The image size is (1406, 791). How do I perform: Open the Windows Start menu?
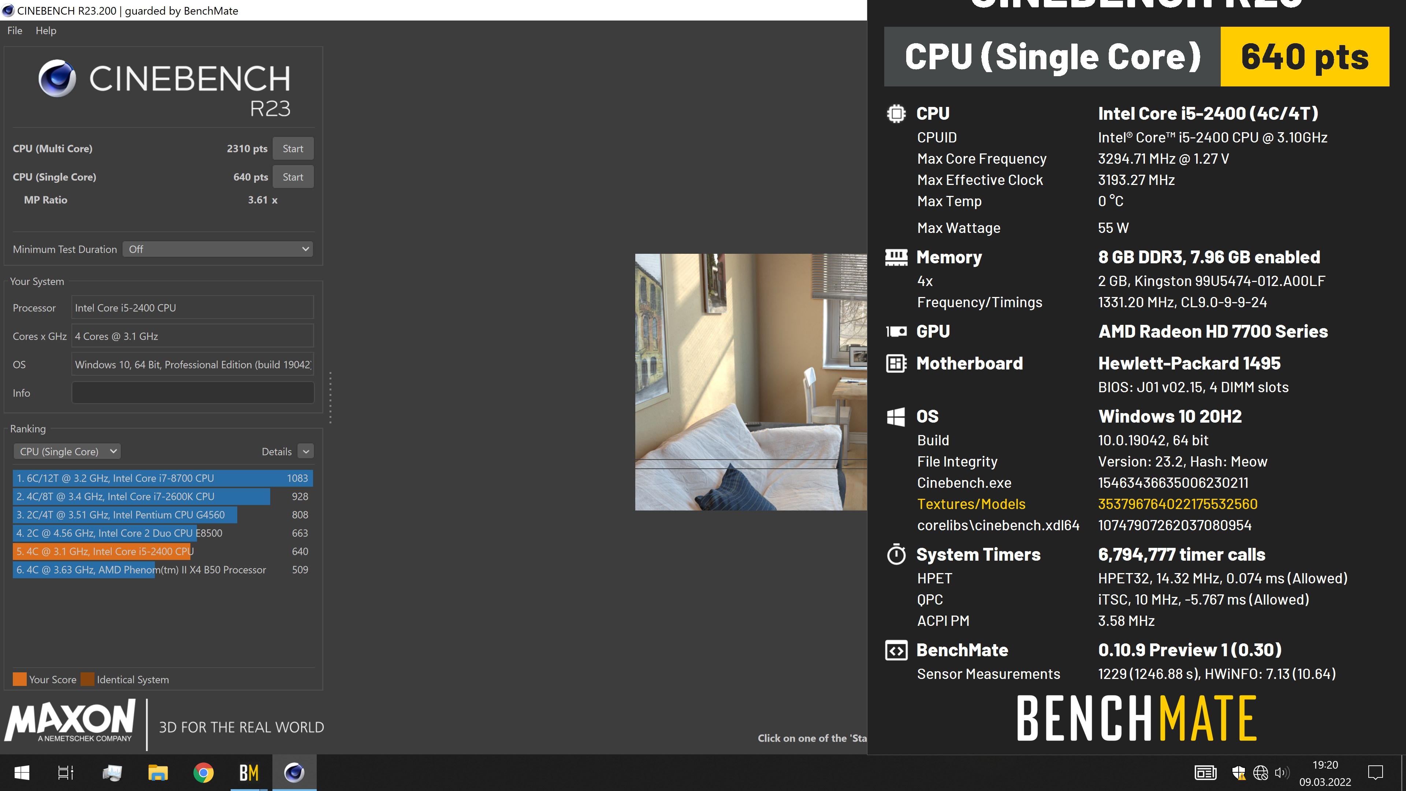tap(22, 772)
